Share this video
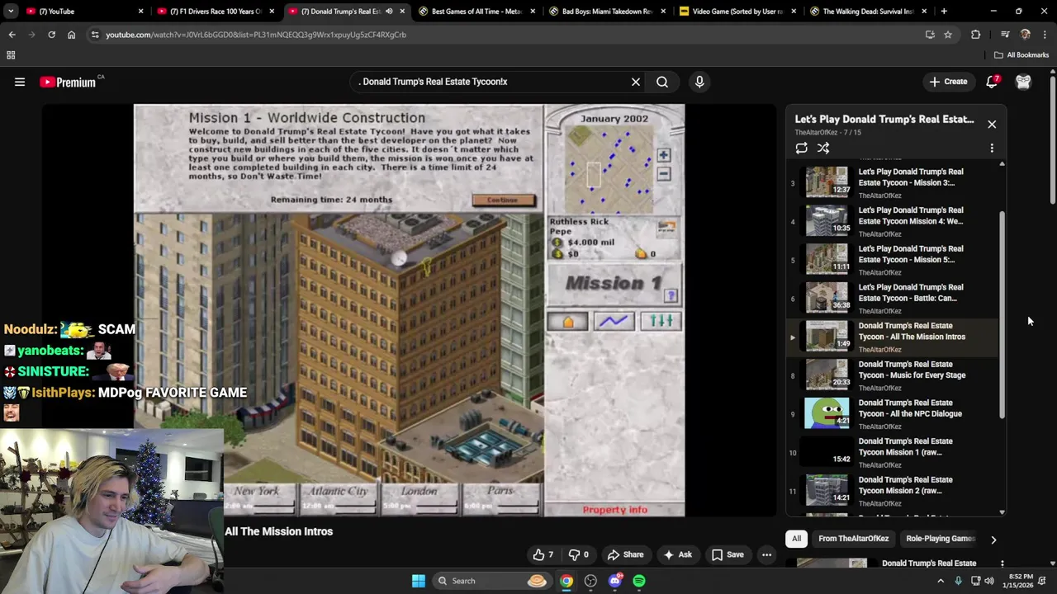The height and width of the screenshot is (594, 1057). (625, 554)
